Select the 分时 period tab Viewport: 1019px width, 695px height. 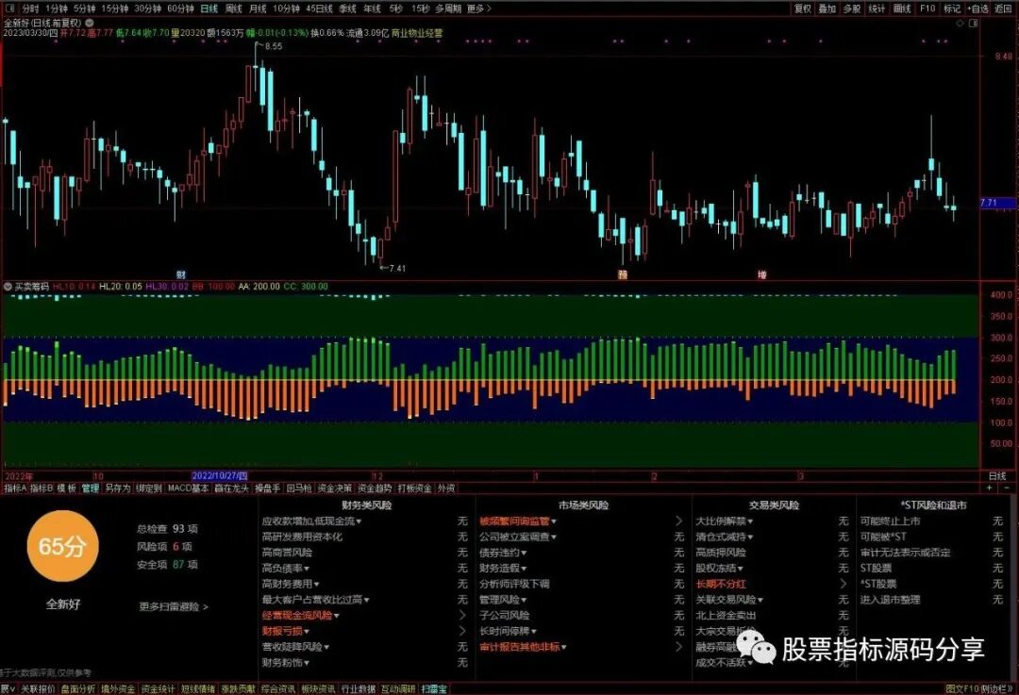click(x=30, y=8)
